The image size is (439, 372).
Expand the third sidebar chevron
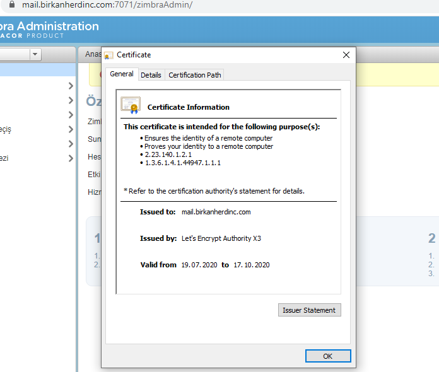[x=71, y=115]
